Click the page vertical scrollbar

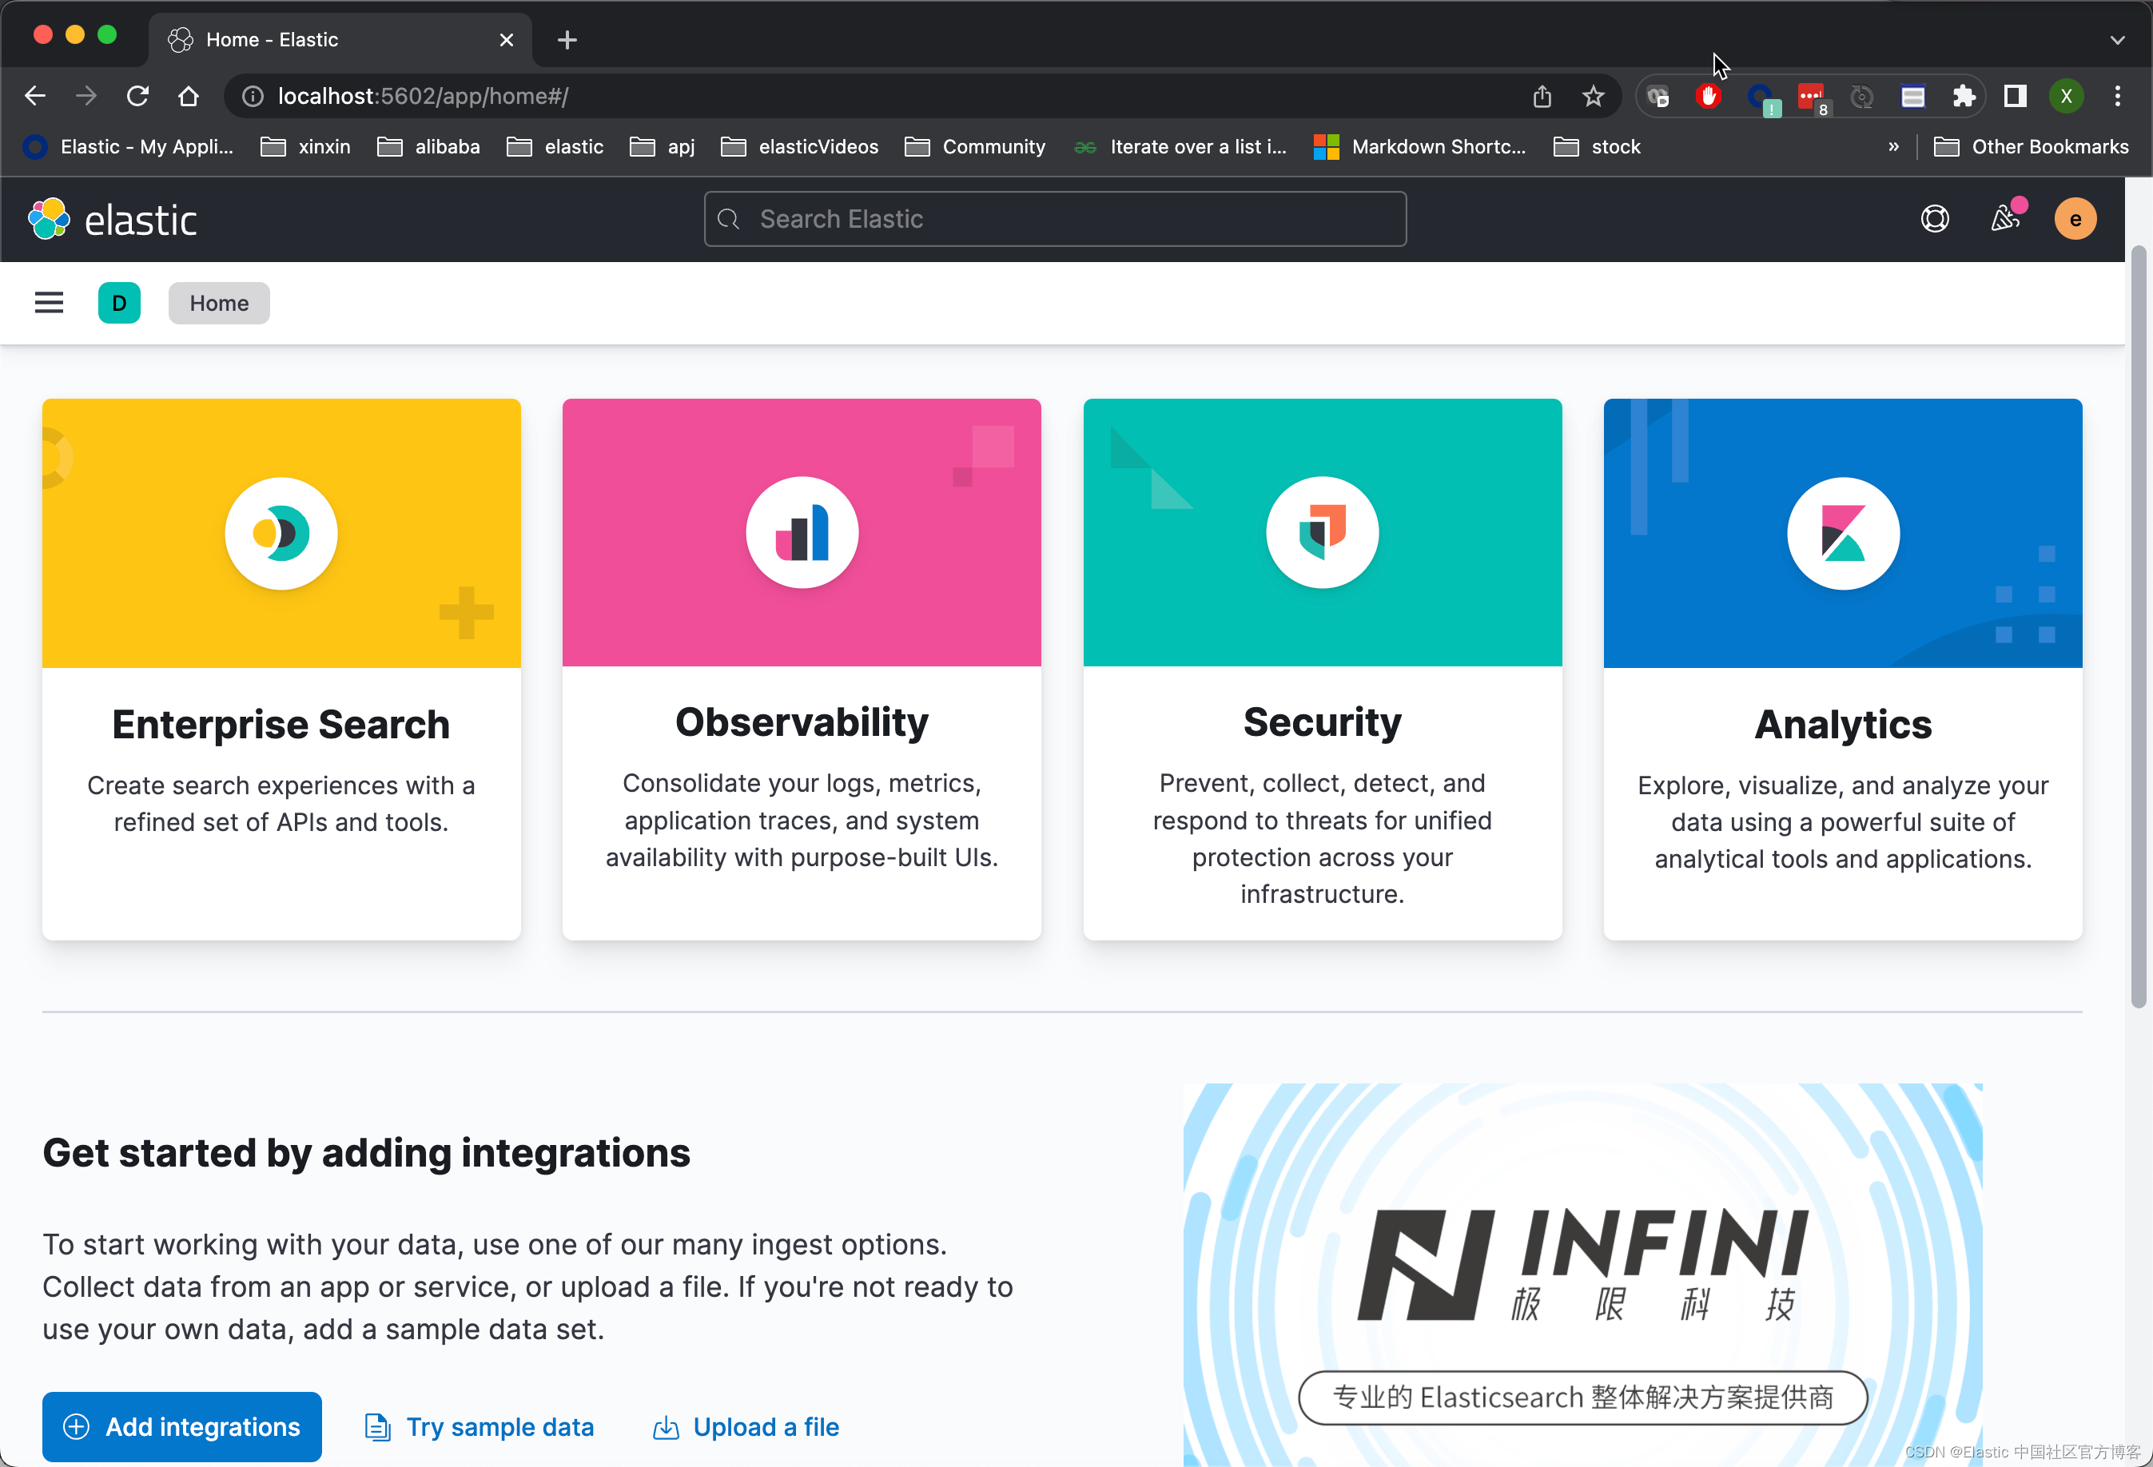click(x=2138, y=630)
